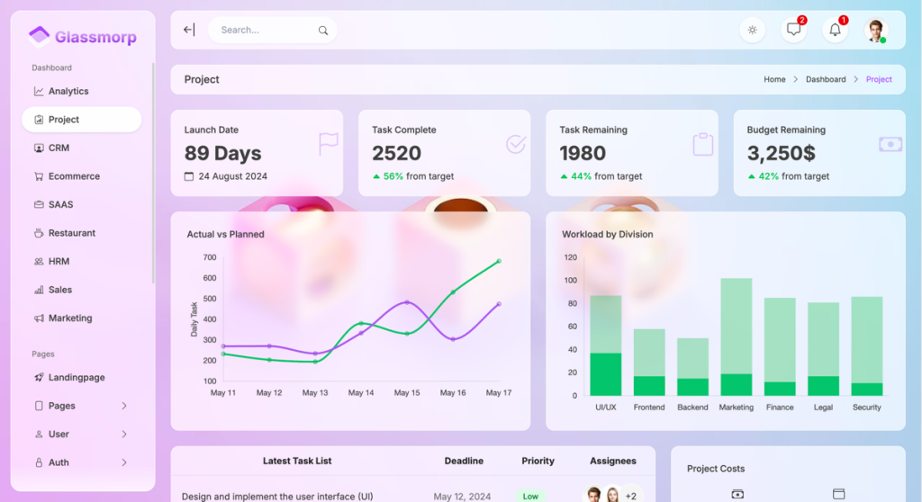
Task: Open the chat messages icon
Action: [x=793, y=30]
